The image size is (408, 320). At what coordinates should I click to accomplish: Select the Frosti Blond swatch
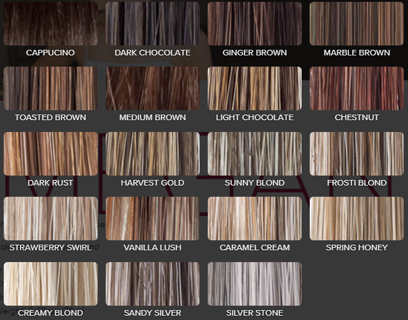(356, 154)
